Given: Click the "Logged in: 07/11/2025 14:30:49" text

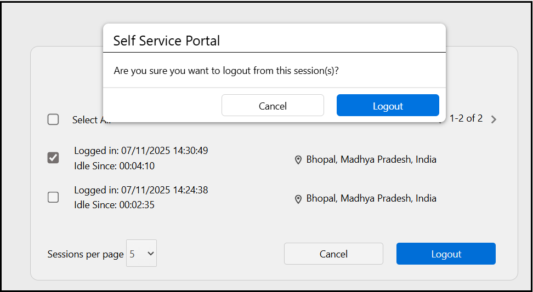Looking at the screenshot, I should coord(141,151).
